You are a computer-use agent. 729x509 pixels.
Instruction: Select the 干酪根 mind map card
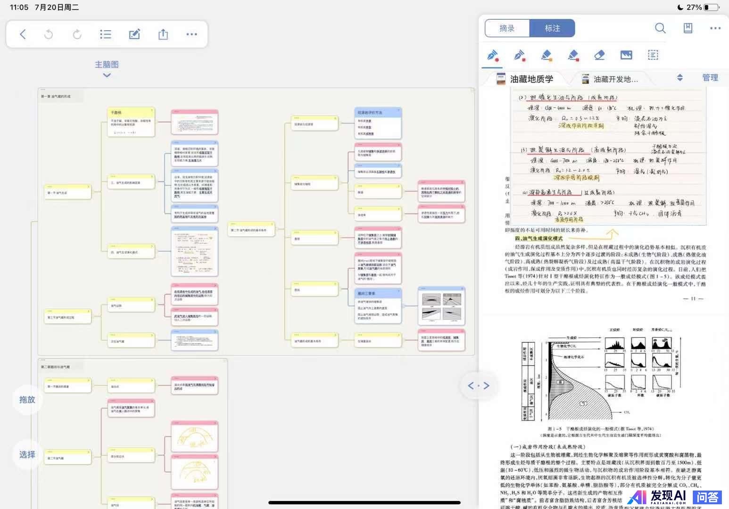click(132, 123)
